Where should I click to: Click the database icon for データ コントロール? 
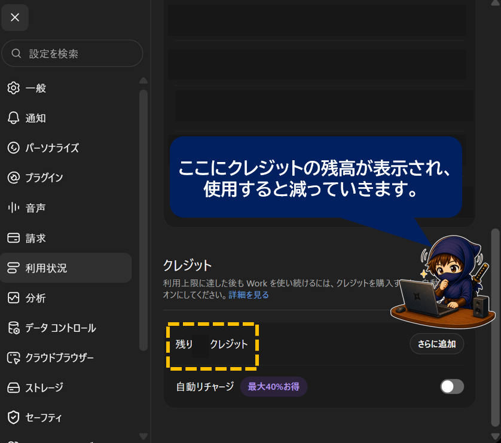click(13, 328)
